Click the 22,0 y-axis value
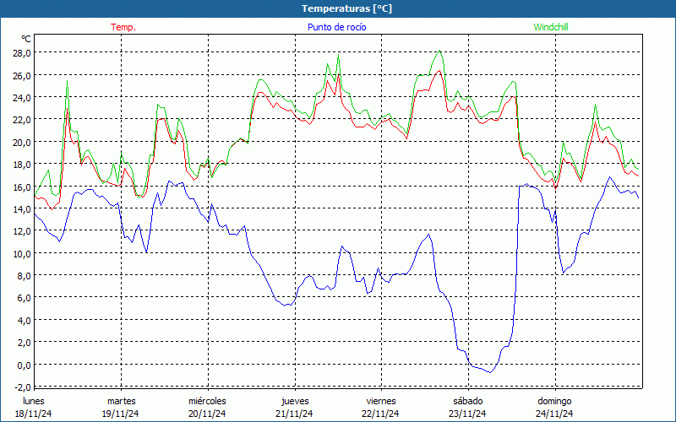 click(x=23, y=120)
